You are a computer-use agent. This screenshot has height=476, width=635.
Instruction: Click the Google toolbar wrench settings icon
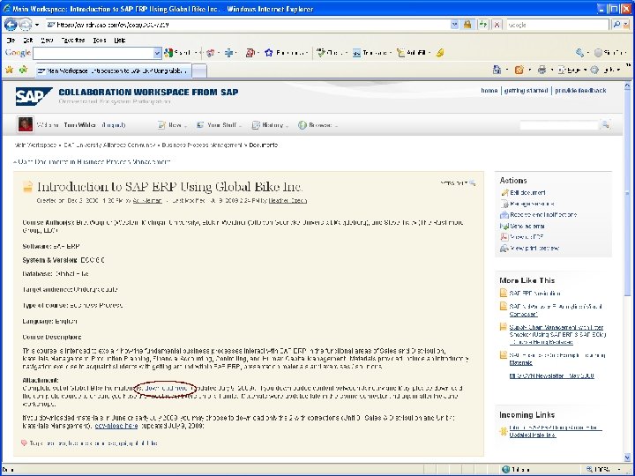pos(580,53)
